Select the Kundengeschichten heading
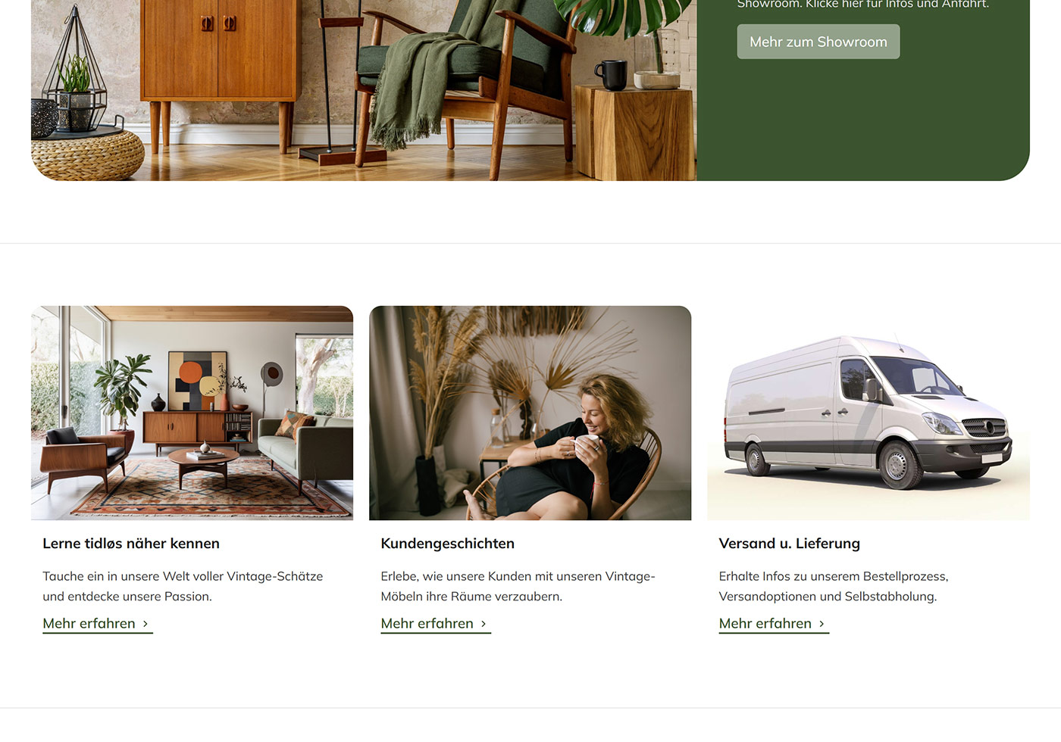 click(x=447, y=544)
